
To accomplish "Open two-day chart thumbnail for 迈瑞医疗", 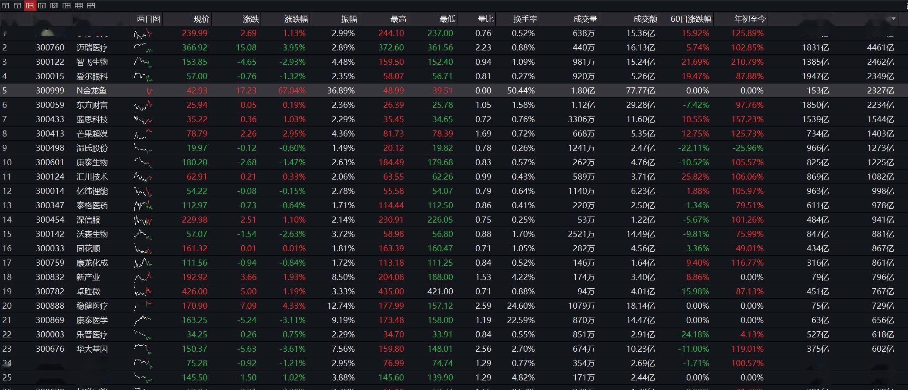I will coord(143,48).
